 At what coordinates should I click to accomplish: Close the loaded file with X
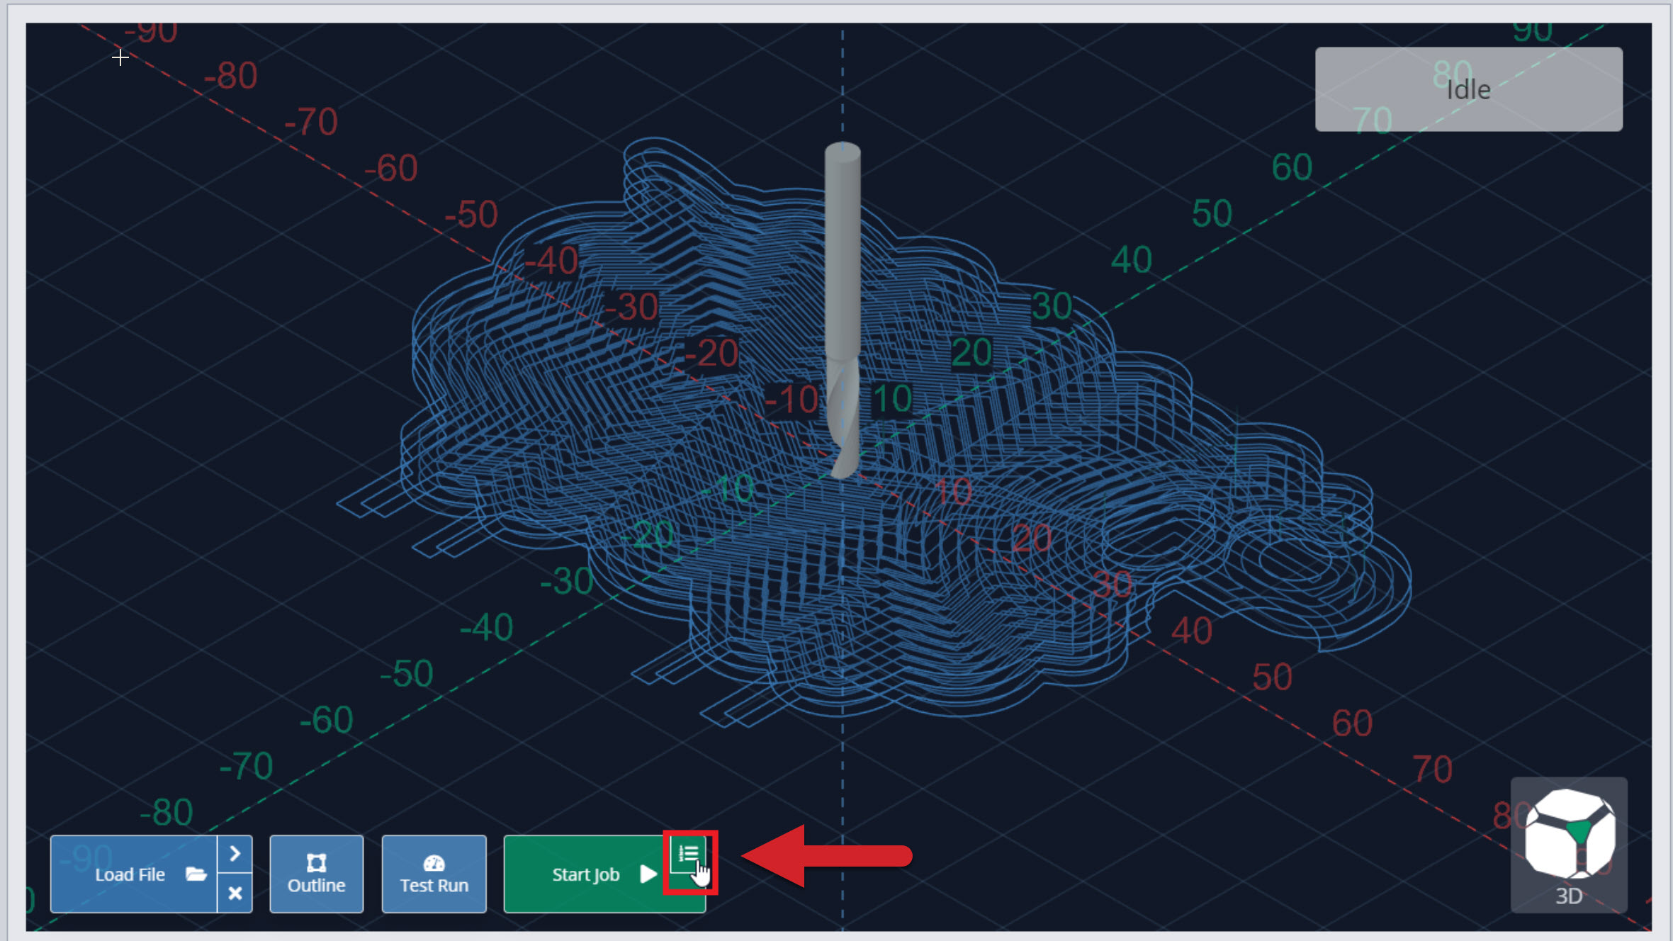(235, 893)
